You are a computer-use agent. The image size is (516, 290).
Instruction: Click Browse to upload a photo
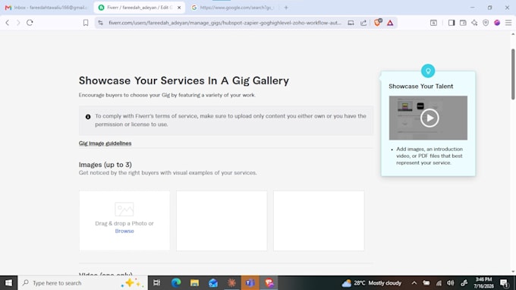pyautogui.click(x=124, y=231)
